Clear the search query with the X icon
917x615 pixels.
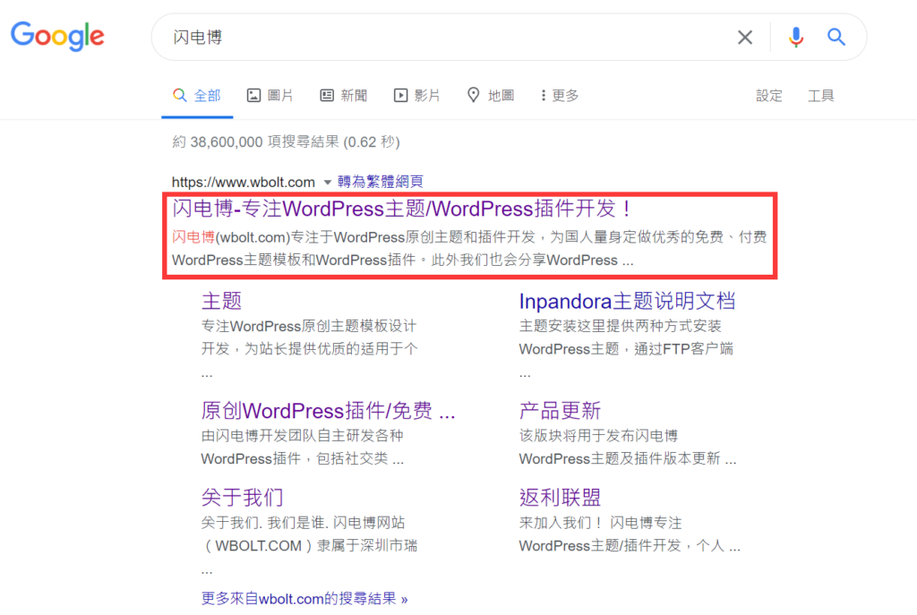point(744,38)
